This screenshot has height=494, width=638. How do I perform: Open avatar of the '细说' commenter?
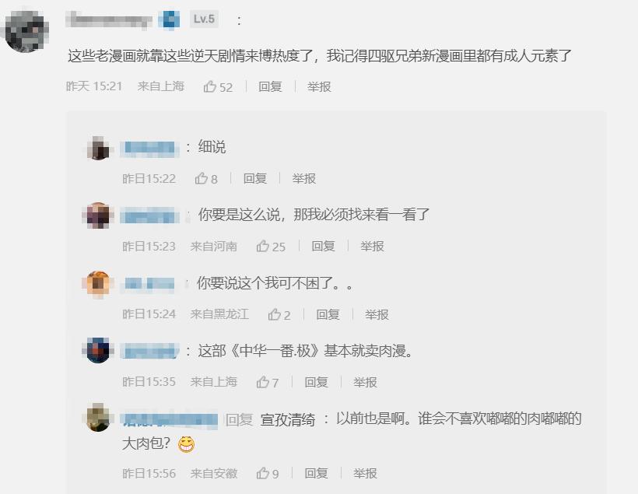tap(98, 148)
